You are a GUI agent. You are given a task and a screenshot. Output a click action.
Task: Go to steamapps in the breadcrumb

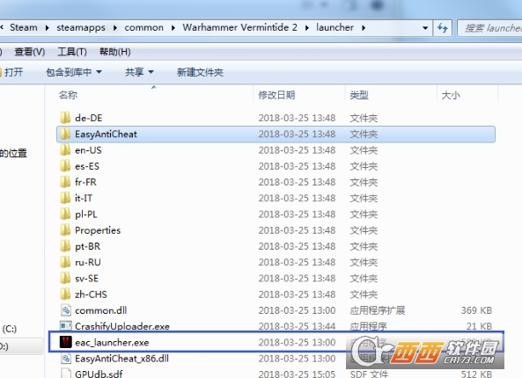81,27
